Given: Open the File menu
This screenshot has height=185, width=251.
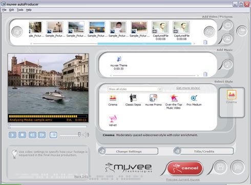Looking at the screenshot, I should pyautogui.click(x=4, y=10).
